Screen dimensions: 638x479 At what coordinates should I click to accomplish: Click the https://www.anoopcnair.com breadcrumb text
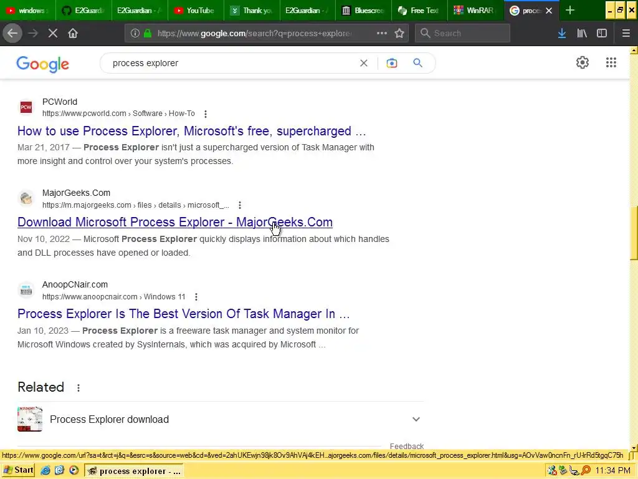pyautogui.click(x=90, y=297)
